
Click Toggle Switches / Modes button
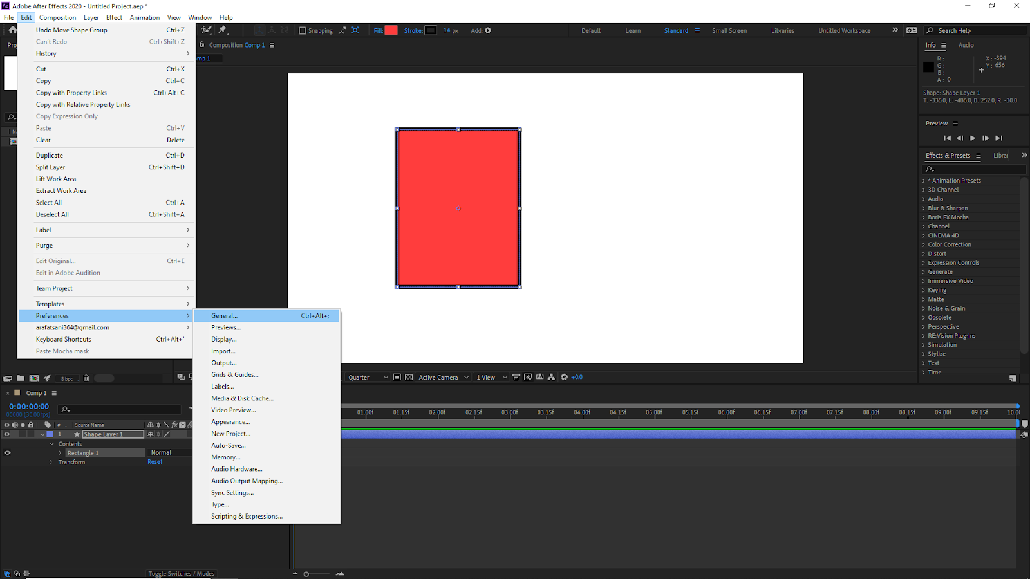pos(181,574)
